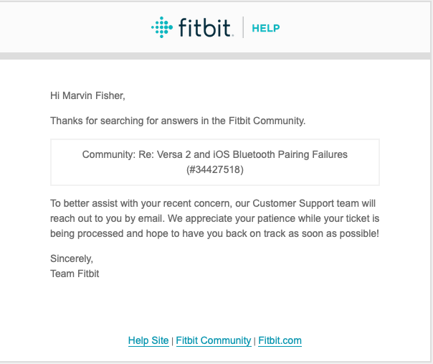Click the Thanks for searching sentence

tap(178, 121)
